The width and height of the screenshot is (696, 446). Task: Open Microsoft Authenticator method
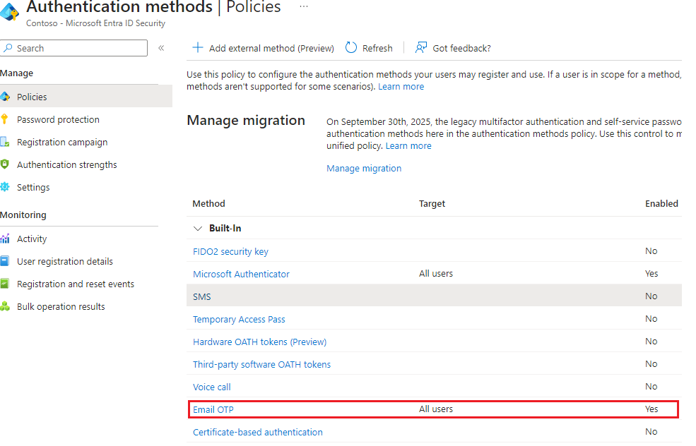coord(241,274)
